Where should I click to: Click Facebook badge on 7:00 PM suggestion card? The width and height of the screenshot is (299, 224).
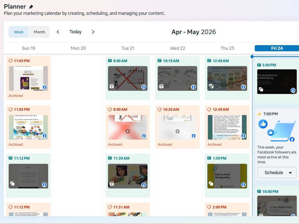(292, 139)
